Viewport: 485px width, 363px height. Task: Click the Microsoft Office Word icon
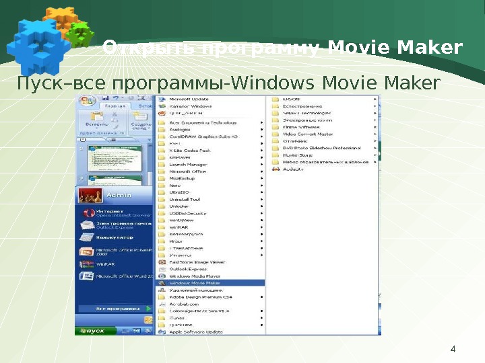click(86, 276)
